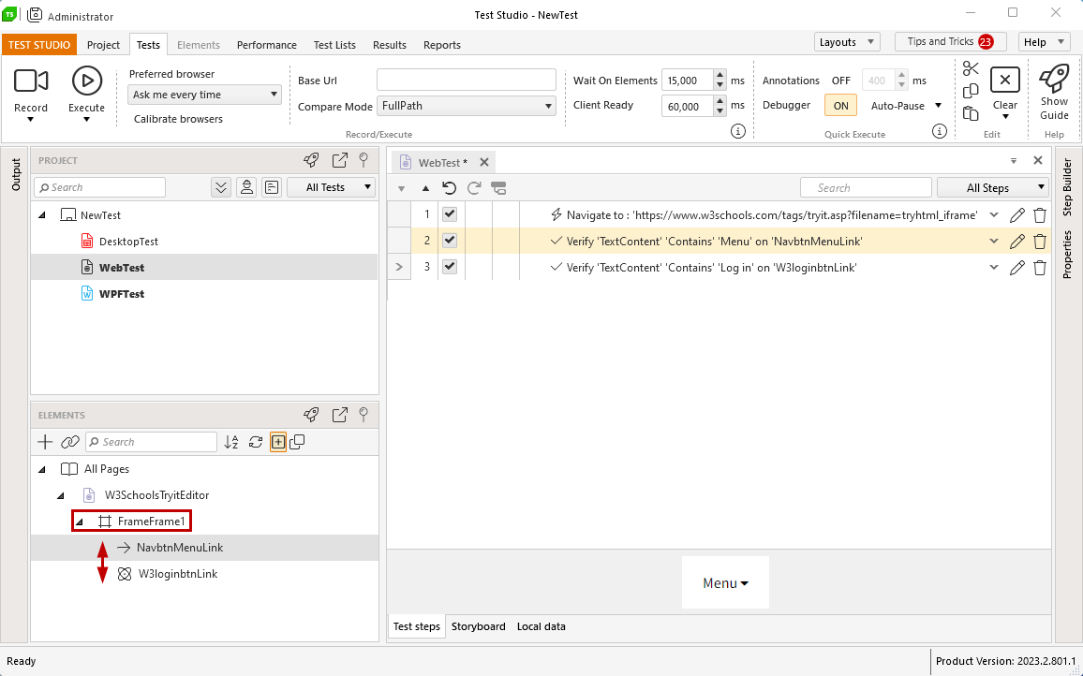Screen dimensions: 1083x676
Task: Open the Help dropdown
Action: [x=1044, y=42]
